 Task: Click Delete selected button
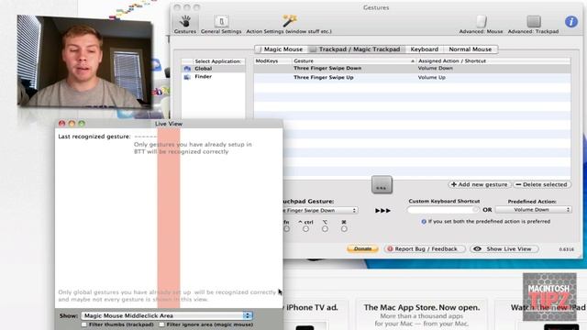click(541, 184)
